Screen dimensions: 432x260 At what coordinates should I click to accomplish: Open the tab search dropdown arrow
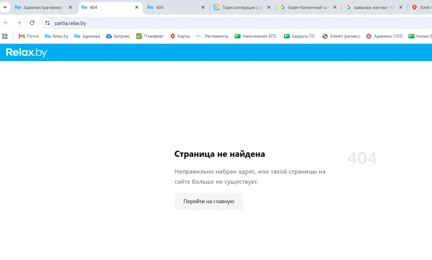pyautogui.click(x=5, y=7)
